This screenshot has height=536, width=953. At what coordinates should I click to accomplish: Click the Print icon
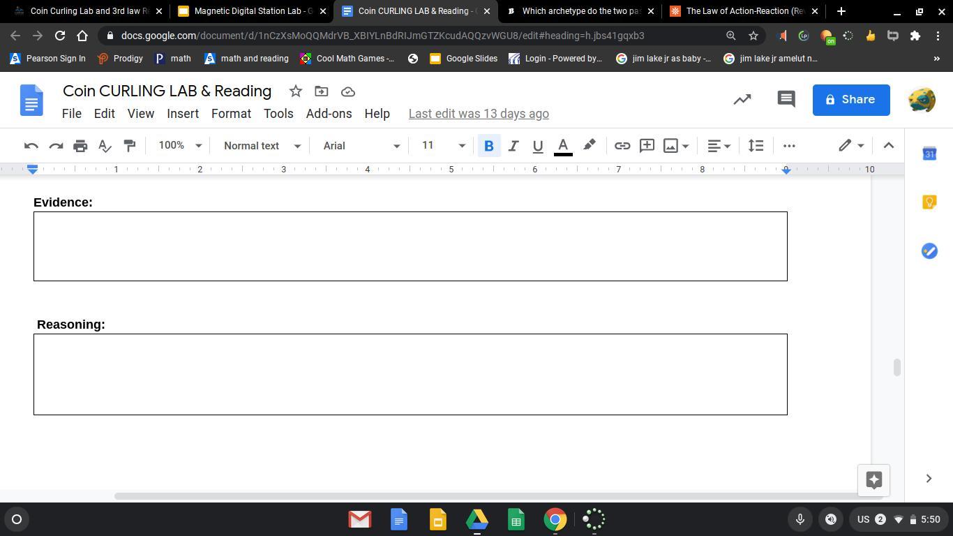(x=80, y=146)
